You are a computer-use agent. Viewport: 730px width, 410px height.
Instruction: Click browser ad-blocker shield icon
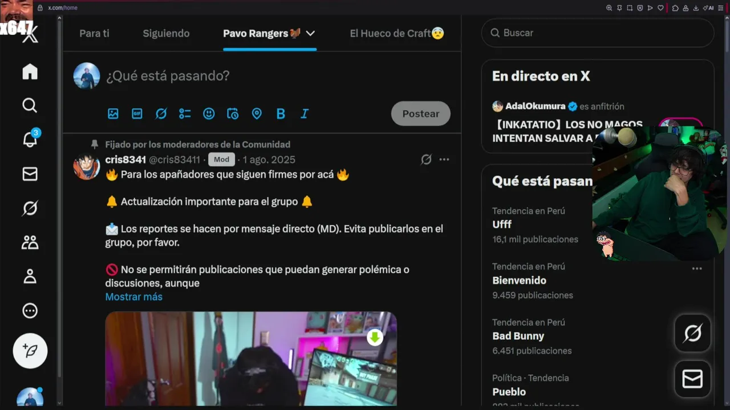tap(640, 8)
